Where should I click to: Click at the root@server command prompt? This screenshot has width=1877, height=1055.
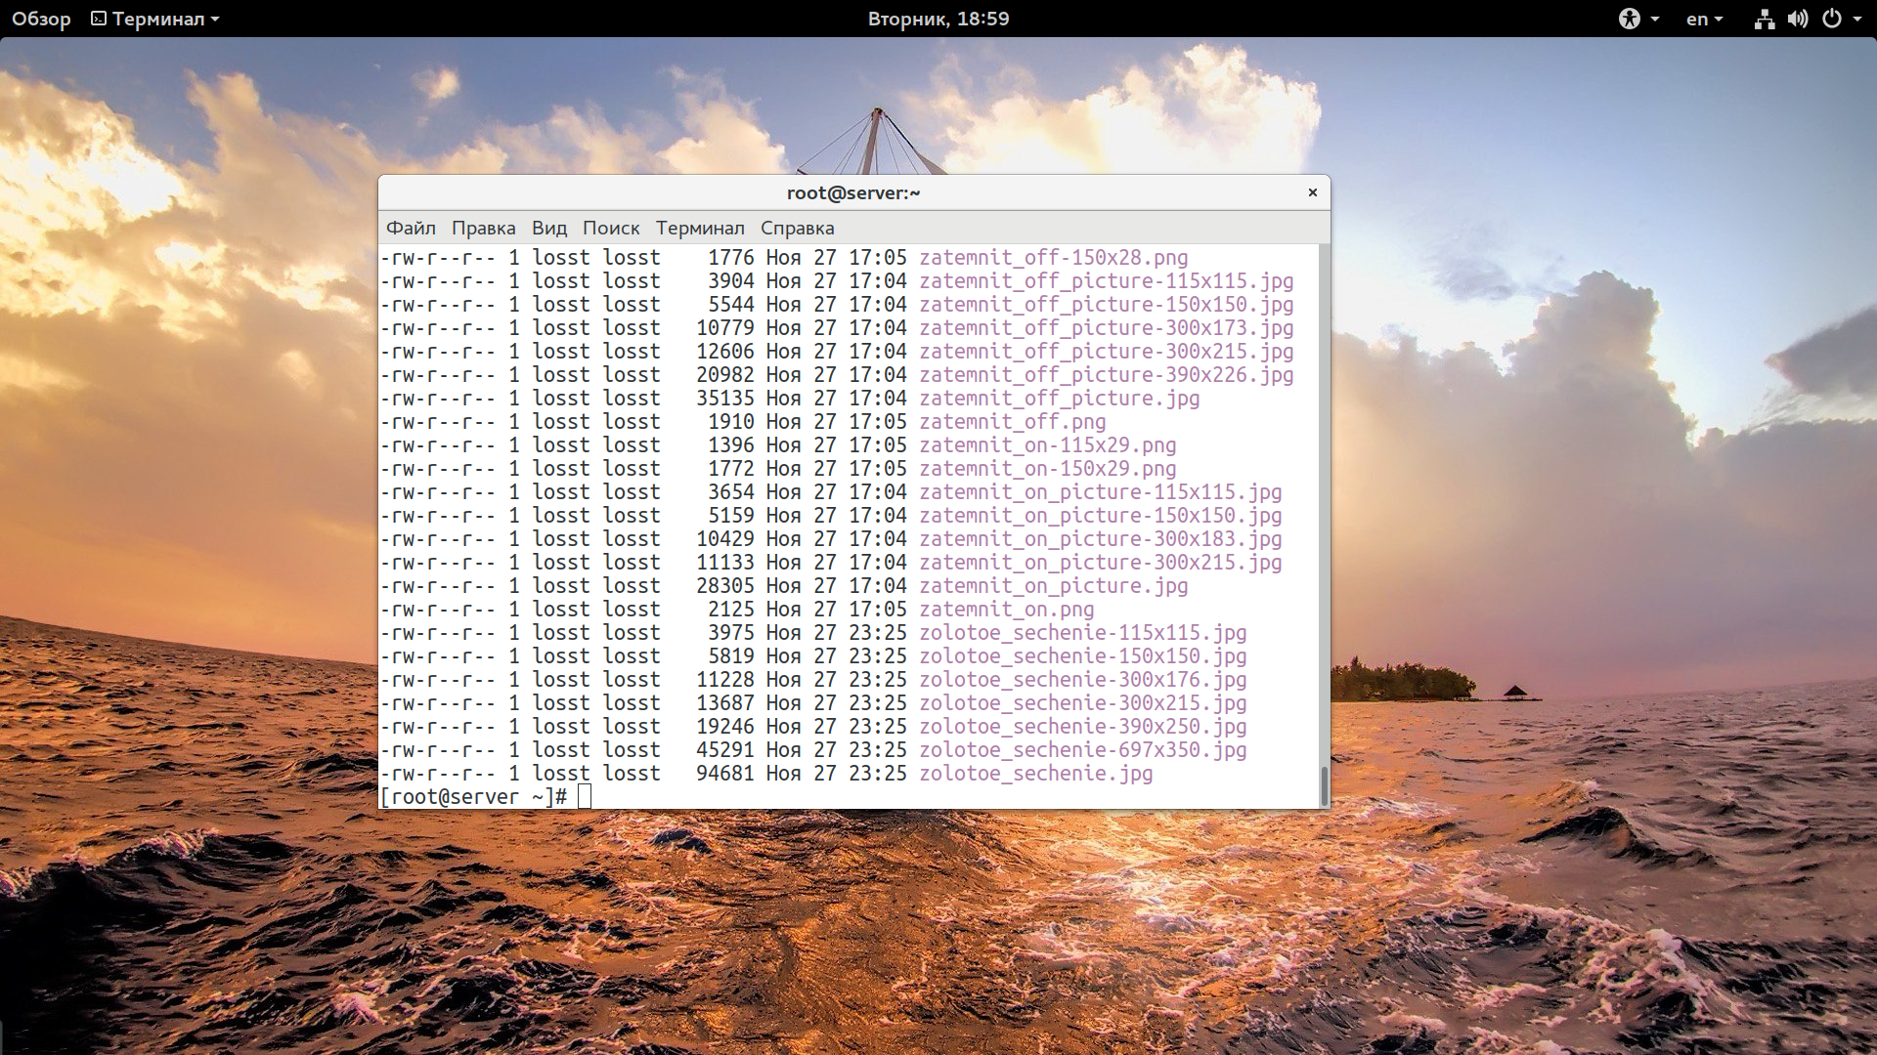click(585, 796)
